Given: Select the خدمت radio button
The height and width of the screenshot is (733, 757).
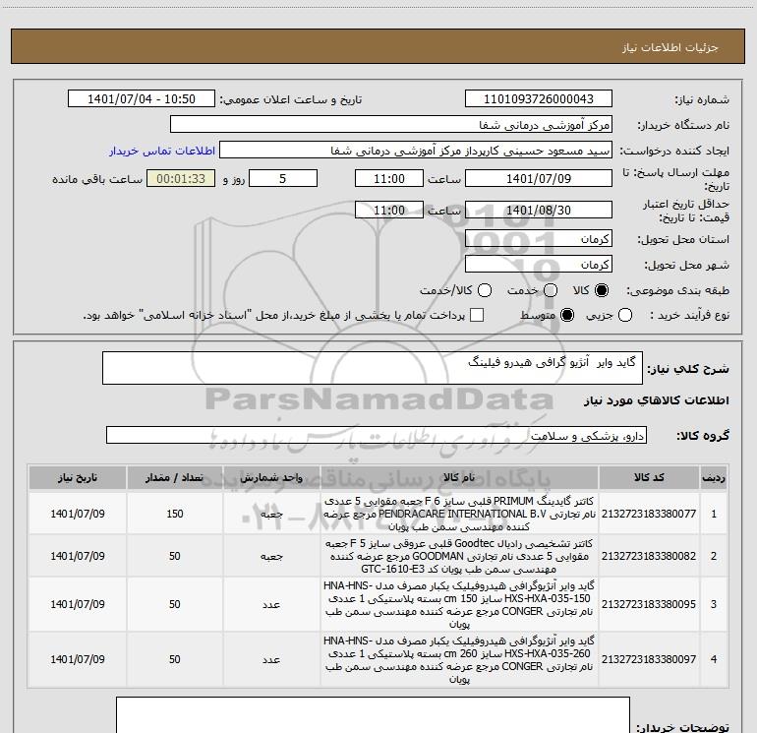Looking at the screenshot, I should pyautogui.click(x=551, y=290).
